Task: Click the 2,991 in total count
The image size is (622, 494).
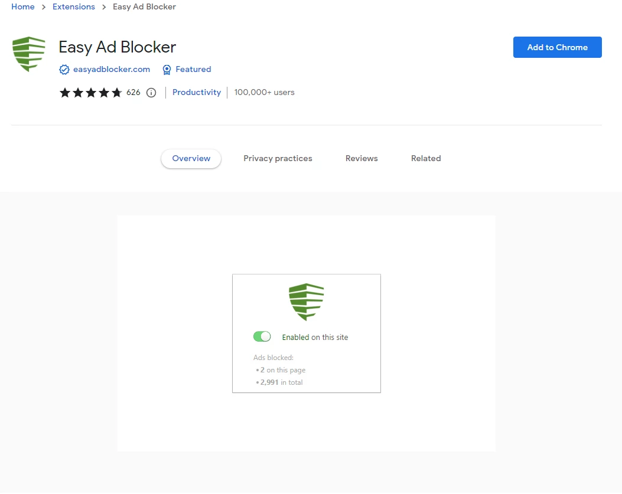Action: point(281,382)
